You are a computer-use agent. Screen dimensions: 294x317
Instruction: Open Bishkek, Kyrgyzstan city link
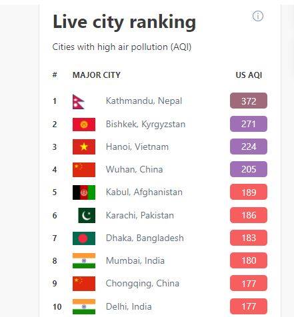pyautogui.click(x=145, y=124)
